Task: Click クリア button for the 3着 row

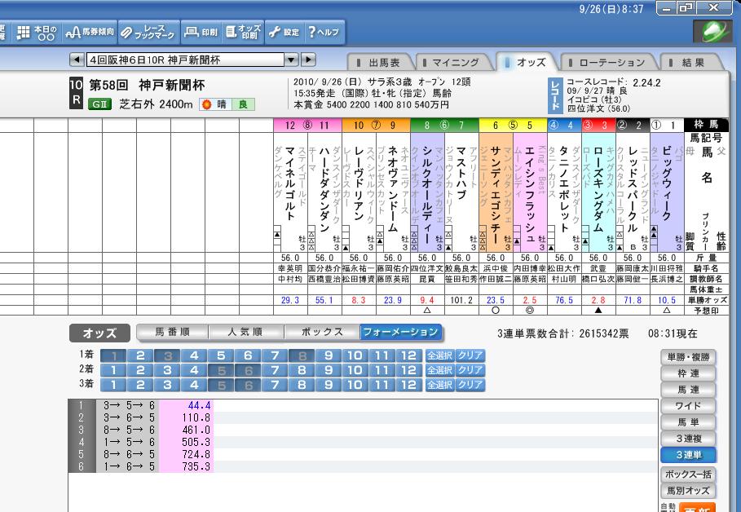Action: [x=470, y=385]
